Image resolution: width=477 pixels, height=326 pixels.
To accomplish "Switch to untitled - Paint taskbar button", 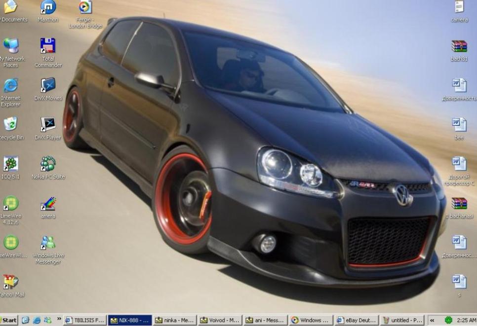I will [x=401, y=320].
